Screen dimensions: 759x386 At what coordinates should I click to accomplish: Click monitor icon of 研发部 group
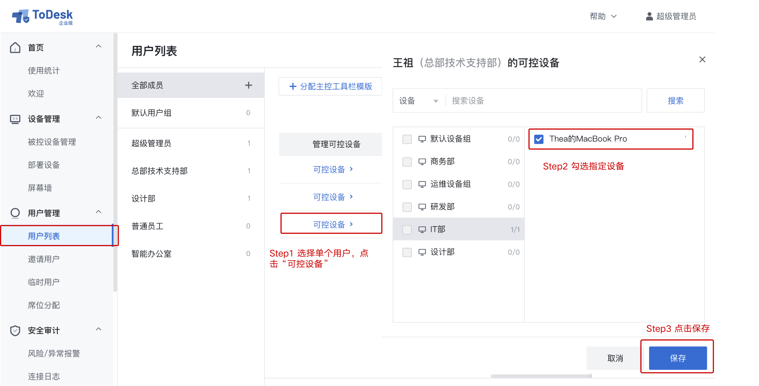tap(422, 207)
